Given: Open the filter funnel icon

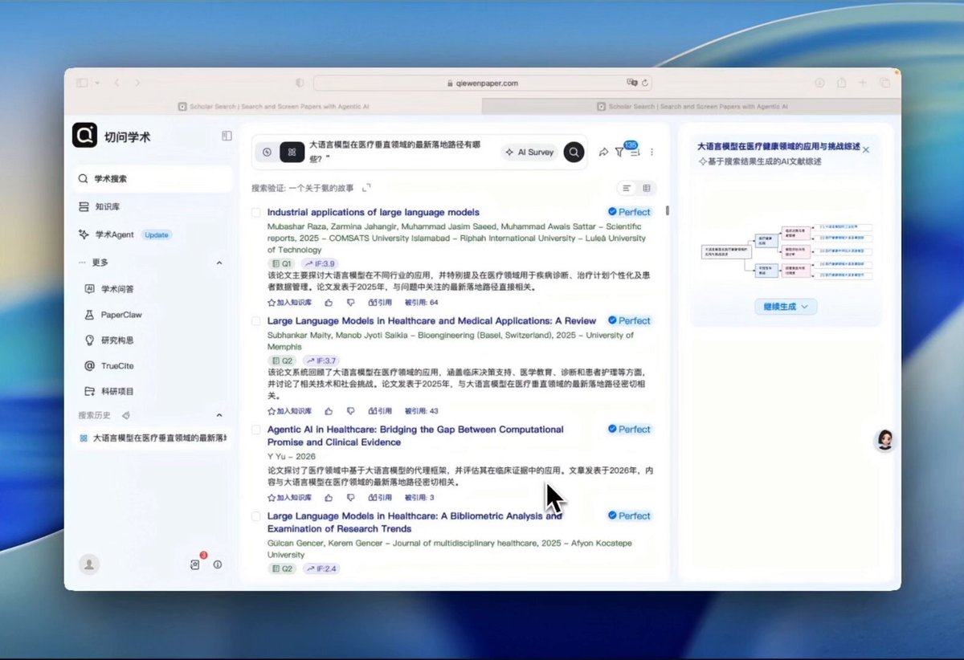Looking at the screenshot, I should point(619,152).
